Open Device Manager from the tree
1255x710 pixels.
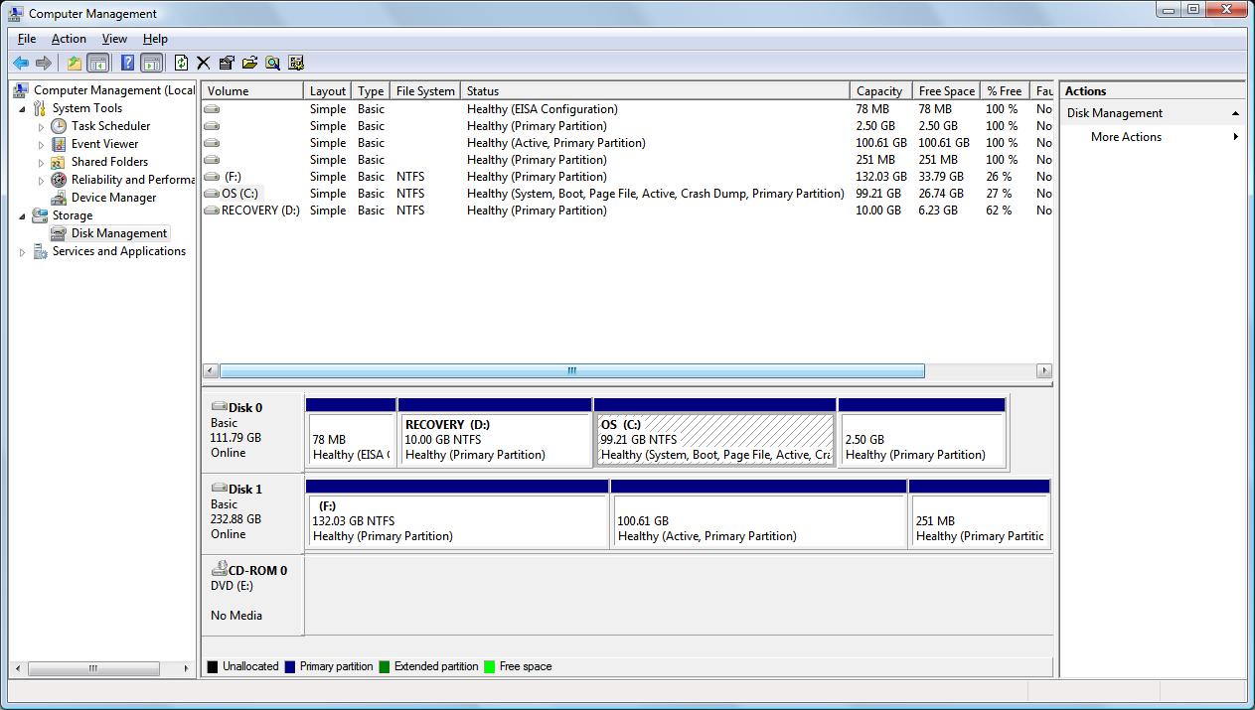coord(113,198)
